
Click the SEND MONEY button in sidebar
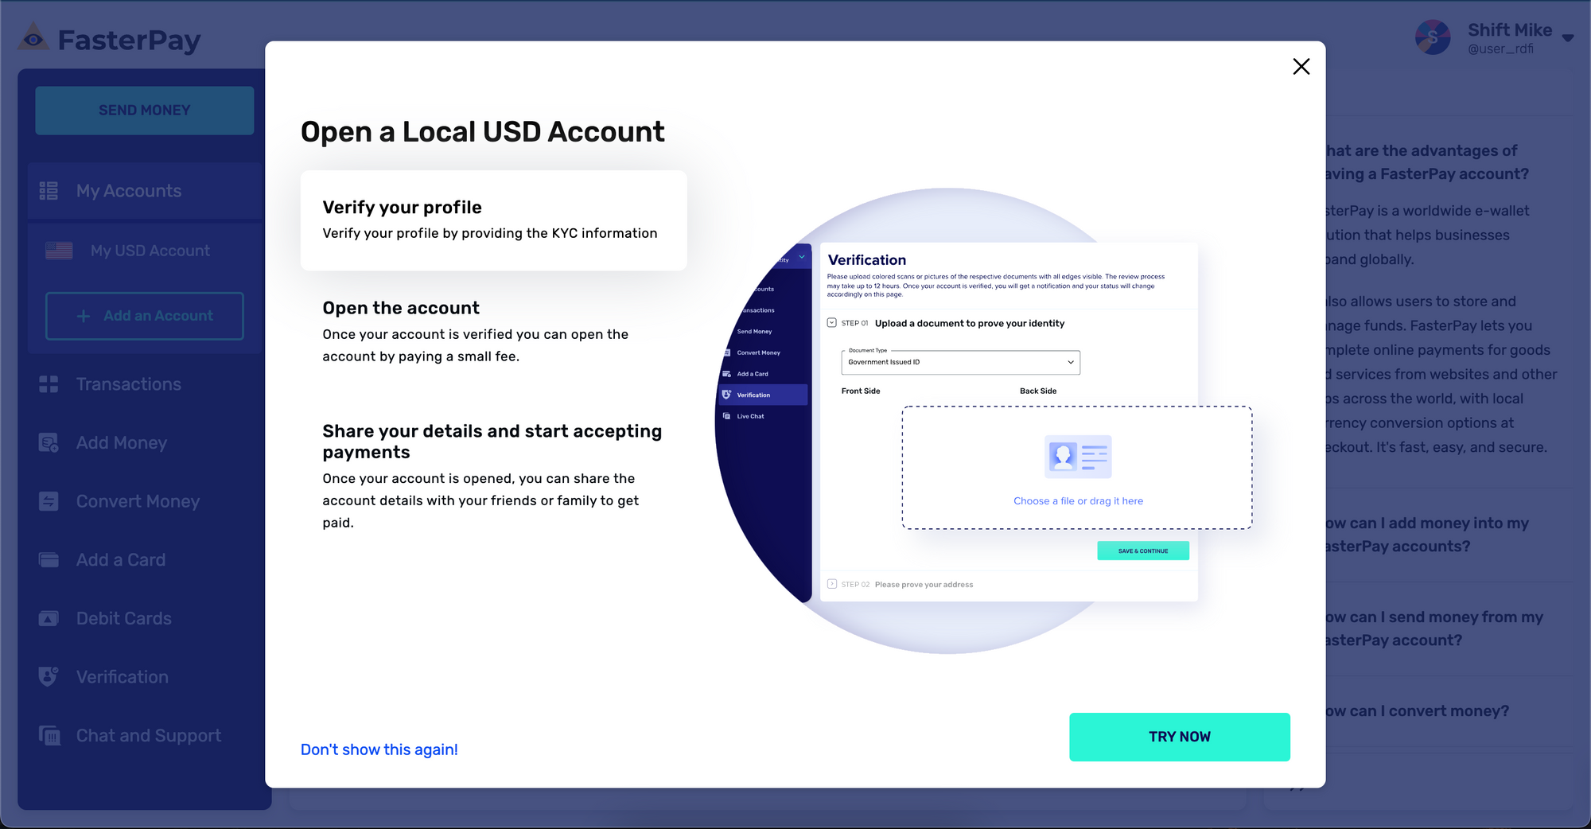coord(144,111)
